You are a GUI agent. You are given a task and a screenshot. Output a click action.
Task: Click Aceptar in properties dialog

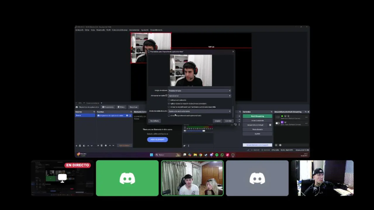tap(218, 121)
